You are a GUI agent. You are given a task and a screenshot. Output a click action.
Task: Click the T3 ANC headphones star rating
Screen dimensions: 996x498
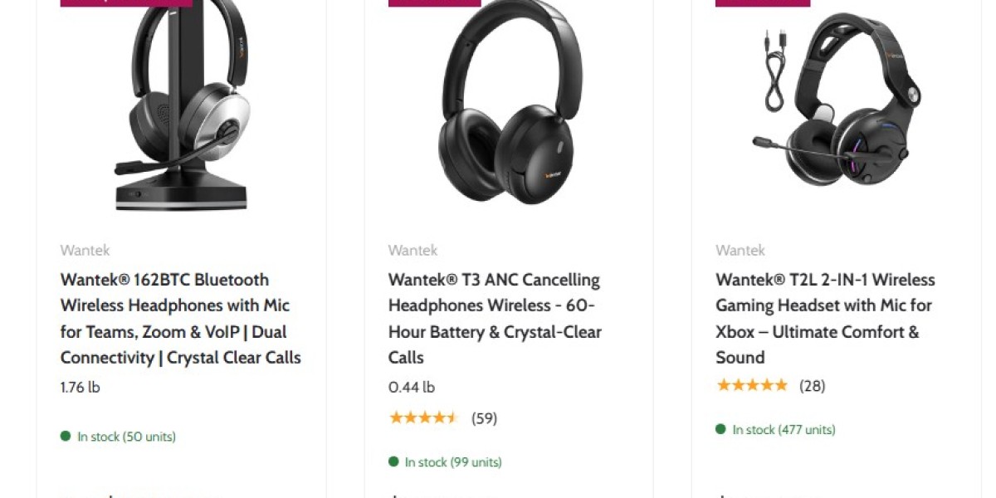(423, 417)
